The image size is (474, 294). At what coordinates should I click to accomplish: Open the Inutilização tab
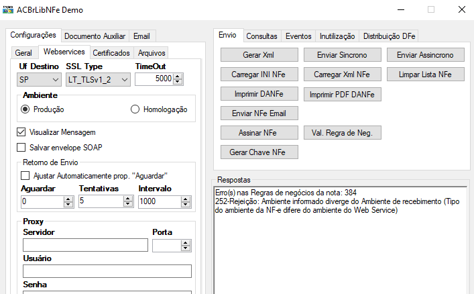337,36
